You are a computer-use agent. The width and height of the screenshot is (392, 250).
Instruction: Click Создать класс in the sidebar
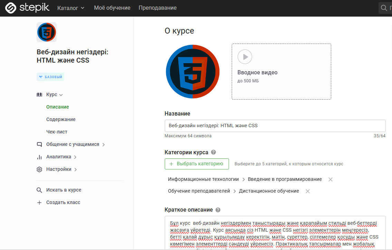coord(63,202)
